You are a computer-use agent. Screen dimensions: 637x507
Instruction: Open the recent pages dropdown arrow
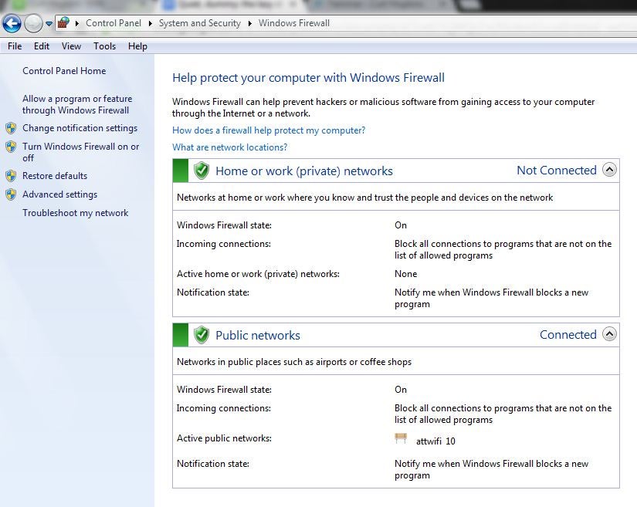(x=49, y=24)
